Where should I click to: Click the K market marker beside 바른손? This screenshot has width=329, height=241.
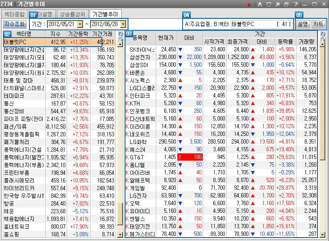(127, 73)
